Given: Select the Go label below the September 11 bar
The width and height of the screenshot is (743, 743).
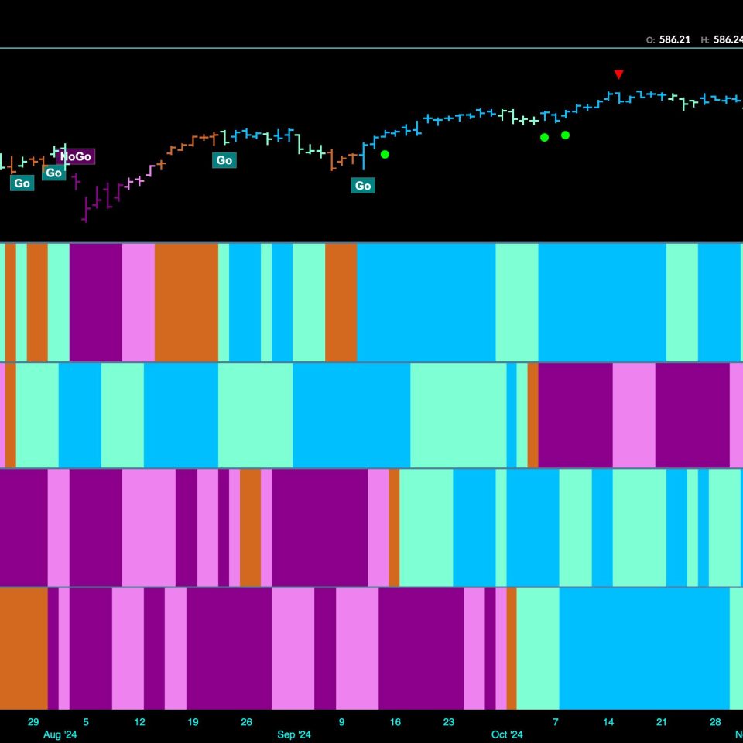Looking at the screenshot, I should (362, 186).
